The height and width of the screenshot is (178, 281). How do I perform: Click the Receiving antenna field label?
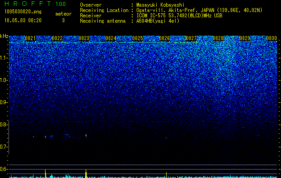pos(103,21)
